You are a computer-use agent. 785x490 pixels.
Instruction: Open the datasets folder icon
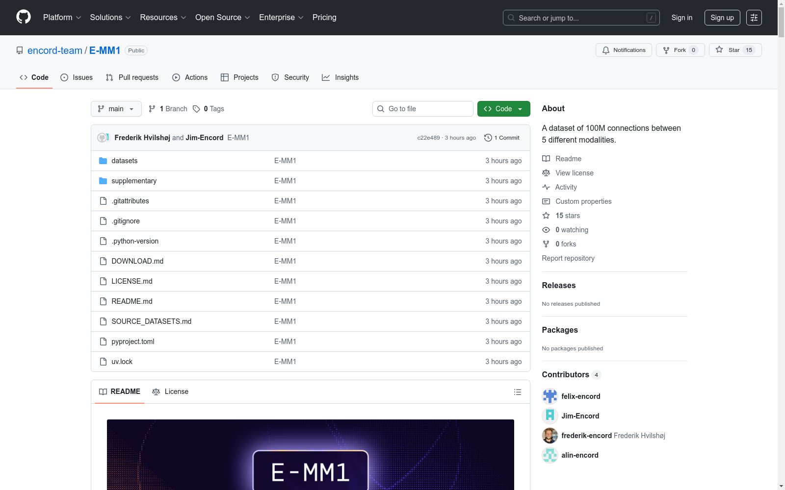pos(103,161)
